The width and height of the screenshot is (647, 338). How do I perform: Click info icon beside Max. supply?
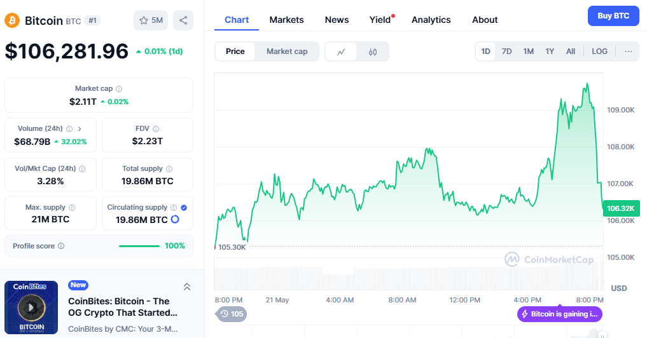coord(72,207)
